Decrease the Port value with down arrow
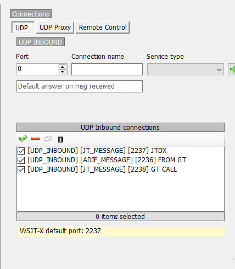 point(63,72)
